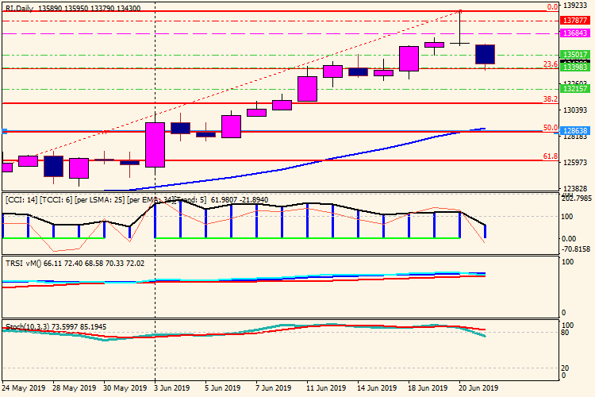The image size is (595, 397).
Task: Click the blue 128638 price label
Action: pos(574,130)
